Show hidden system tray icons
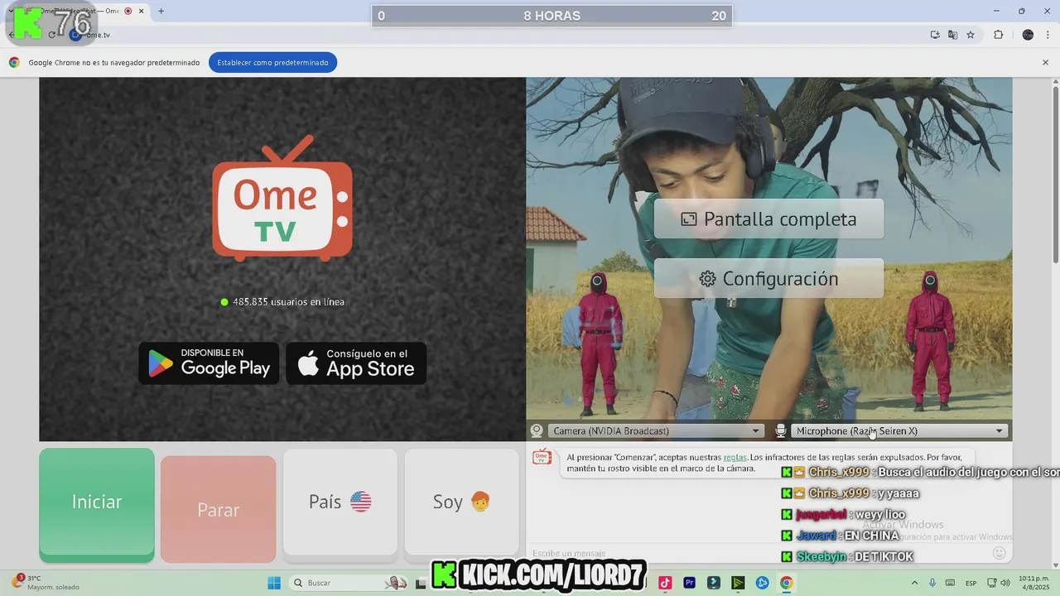Viewport: 1060px width, 596px height. pyautogui.click(x=914, y=583)
